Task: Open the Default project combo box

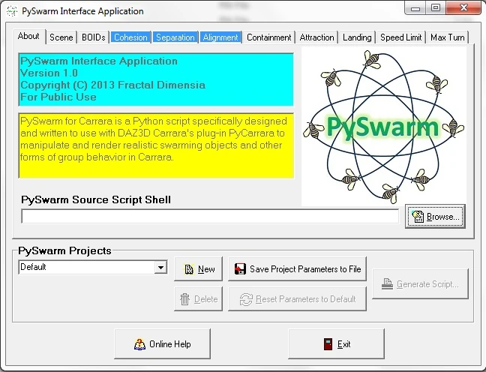Action: pyautogui.click(x=93, y=267)
